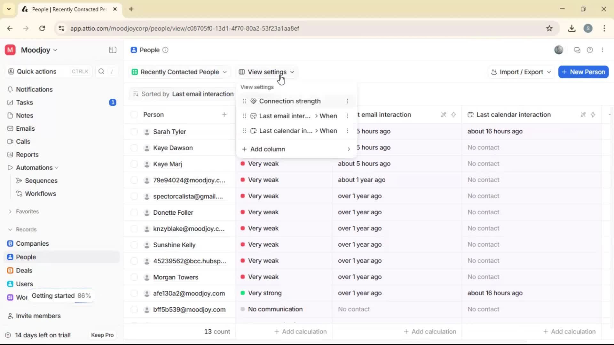Image resolution: width=614 pixels, height=345 pixels.
Task: Select the checkbox next to Sarah Tyler
Action: click(134, 131)
